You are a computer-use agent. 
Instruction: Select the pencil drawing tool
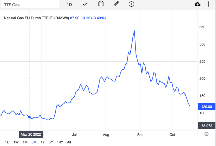pos(117,4)
